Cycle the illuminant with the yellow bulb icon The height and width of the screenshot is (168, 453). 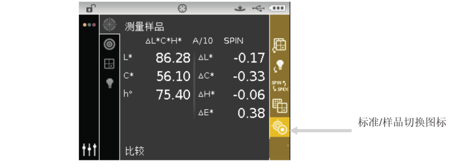click(279, 66)
